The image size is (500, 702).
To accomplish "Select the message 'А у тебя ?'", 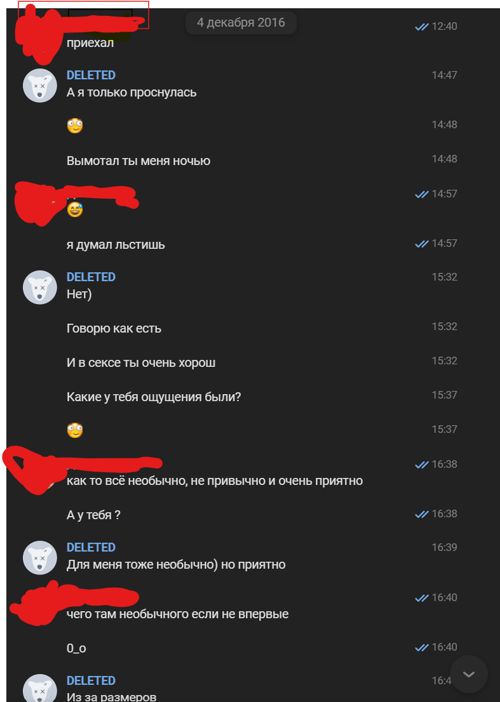I will (93, 515).
